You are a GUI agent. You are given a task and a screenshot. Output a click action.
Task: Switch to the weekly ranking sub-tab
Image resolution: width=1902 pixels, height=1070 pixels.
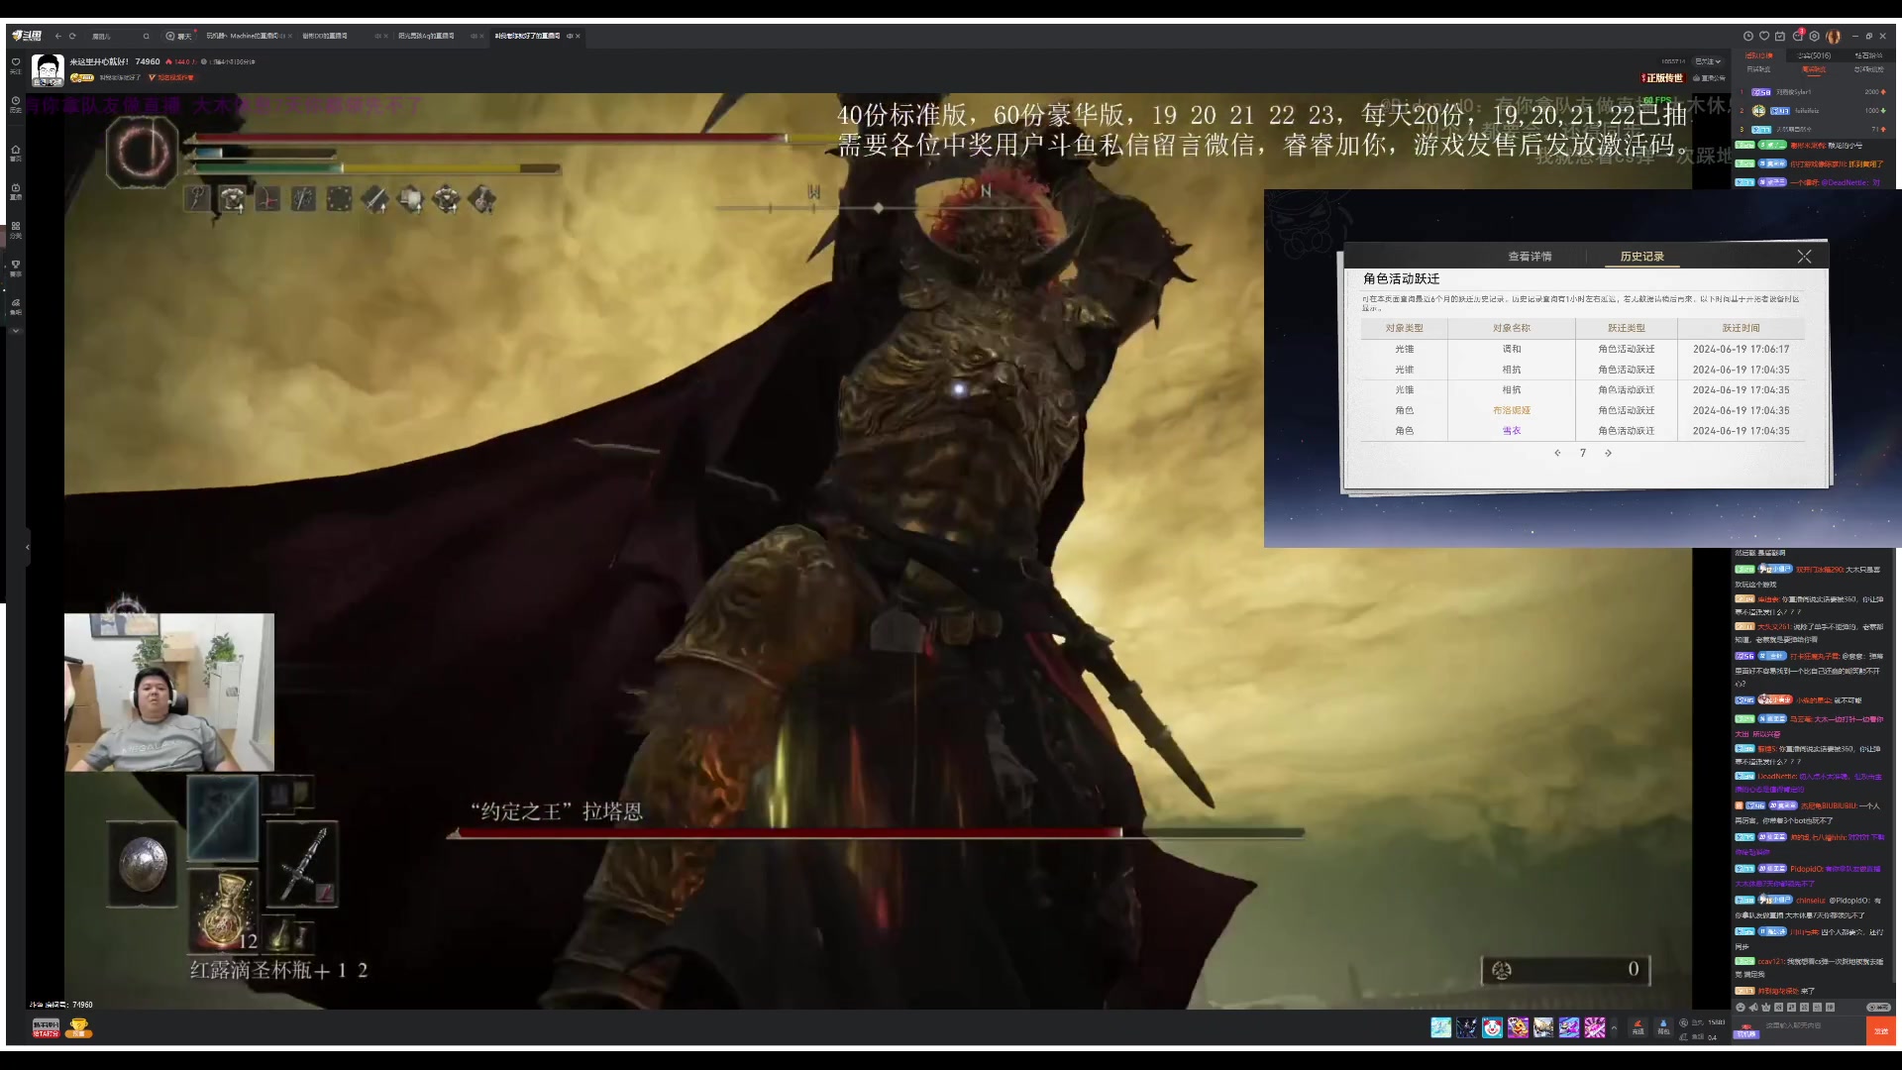click(1814, 69)
